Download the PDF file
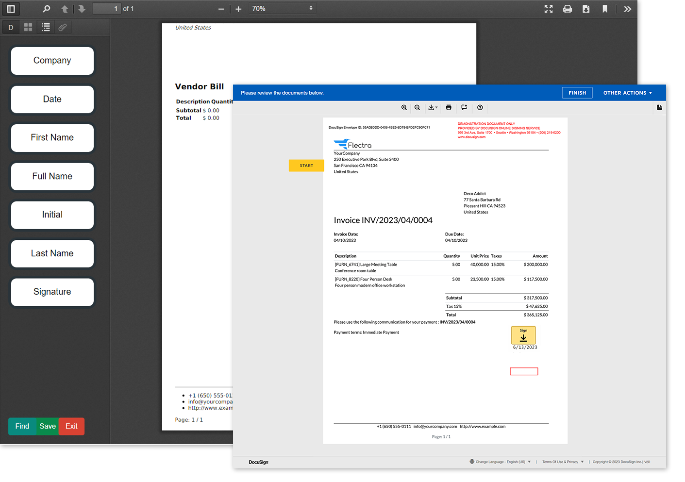This screenshot has height=482, width=685. pyautogui.click(x=586, y=9)
